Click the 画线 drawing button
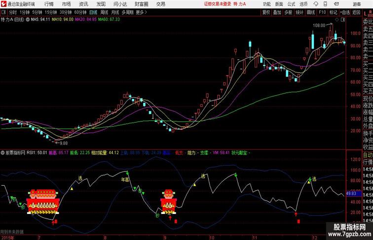 (x=311, y=12)
